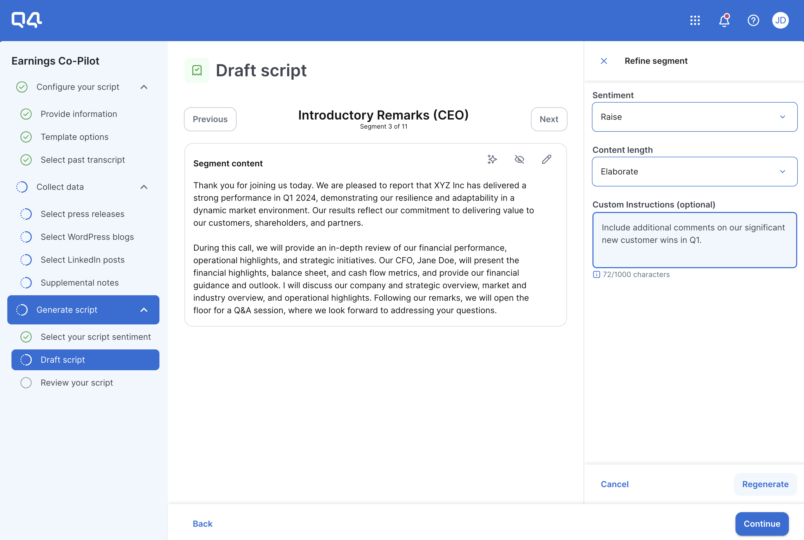This screenshot has width=804, height=540.
Task: Click the help question mark icon
Action: click(x=753, y=20)
